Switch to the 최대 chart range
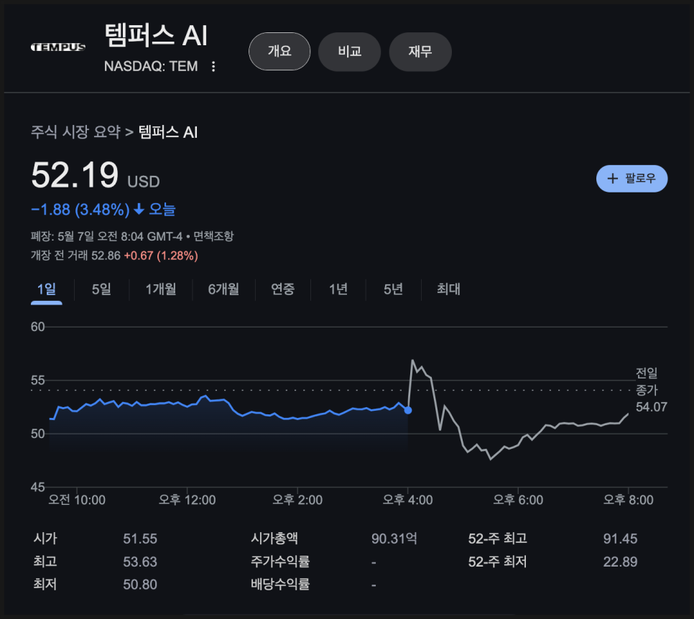Viewport: 694px width, 619px height. pyautogui.click(x=448, y=289)
